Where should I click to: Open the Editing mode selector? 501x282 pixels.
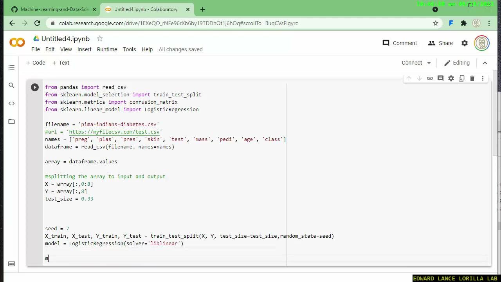[x=457, y=63]
